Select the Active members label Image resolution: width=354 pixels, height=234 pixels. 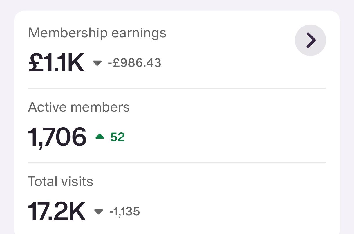(x=79, y=107)
